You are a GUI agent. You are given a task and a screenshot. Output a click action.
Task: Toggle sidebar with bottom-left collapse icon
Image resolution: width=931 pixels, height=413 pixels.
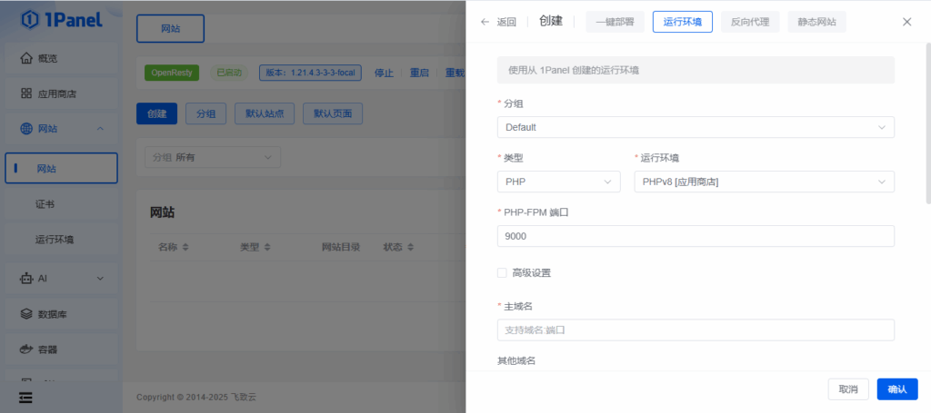pos(25,398)
